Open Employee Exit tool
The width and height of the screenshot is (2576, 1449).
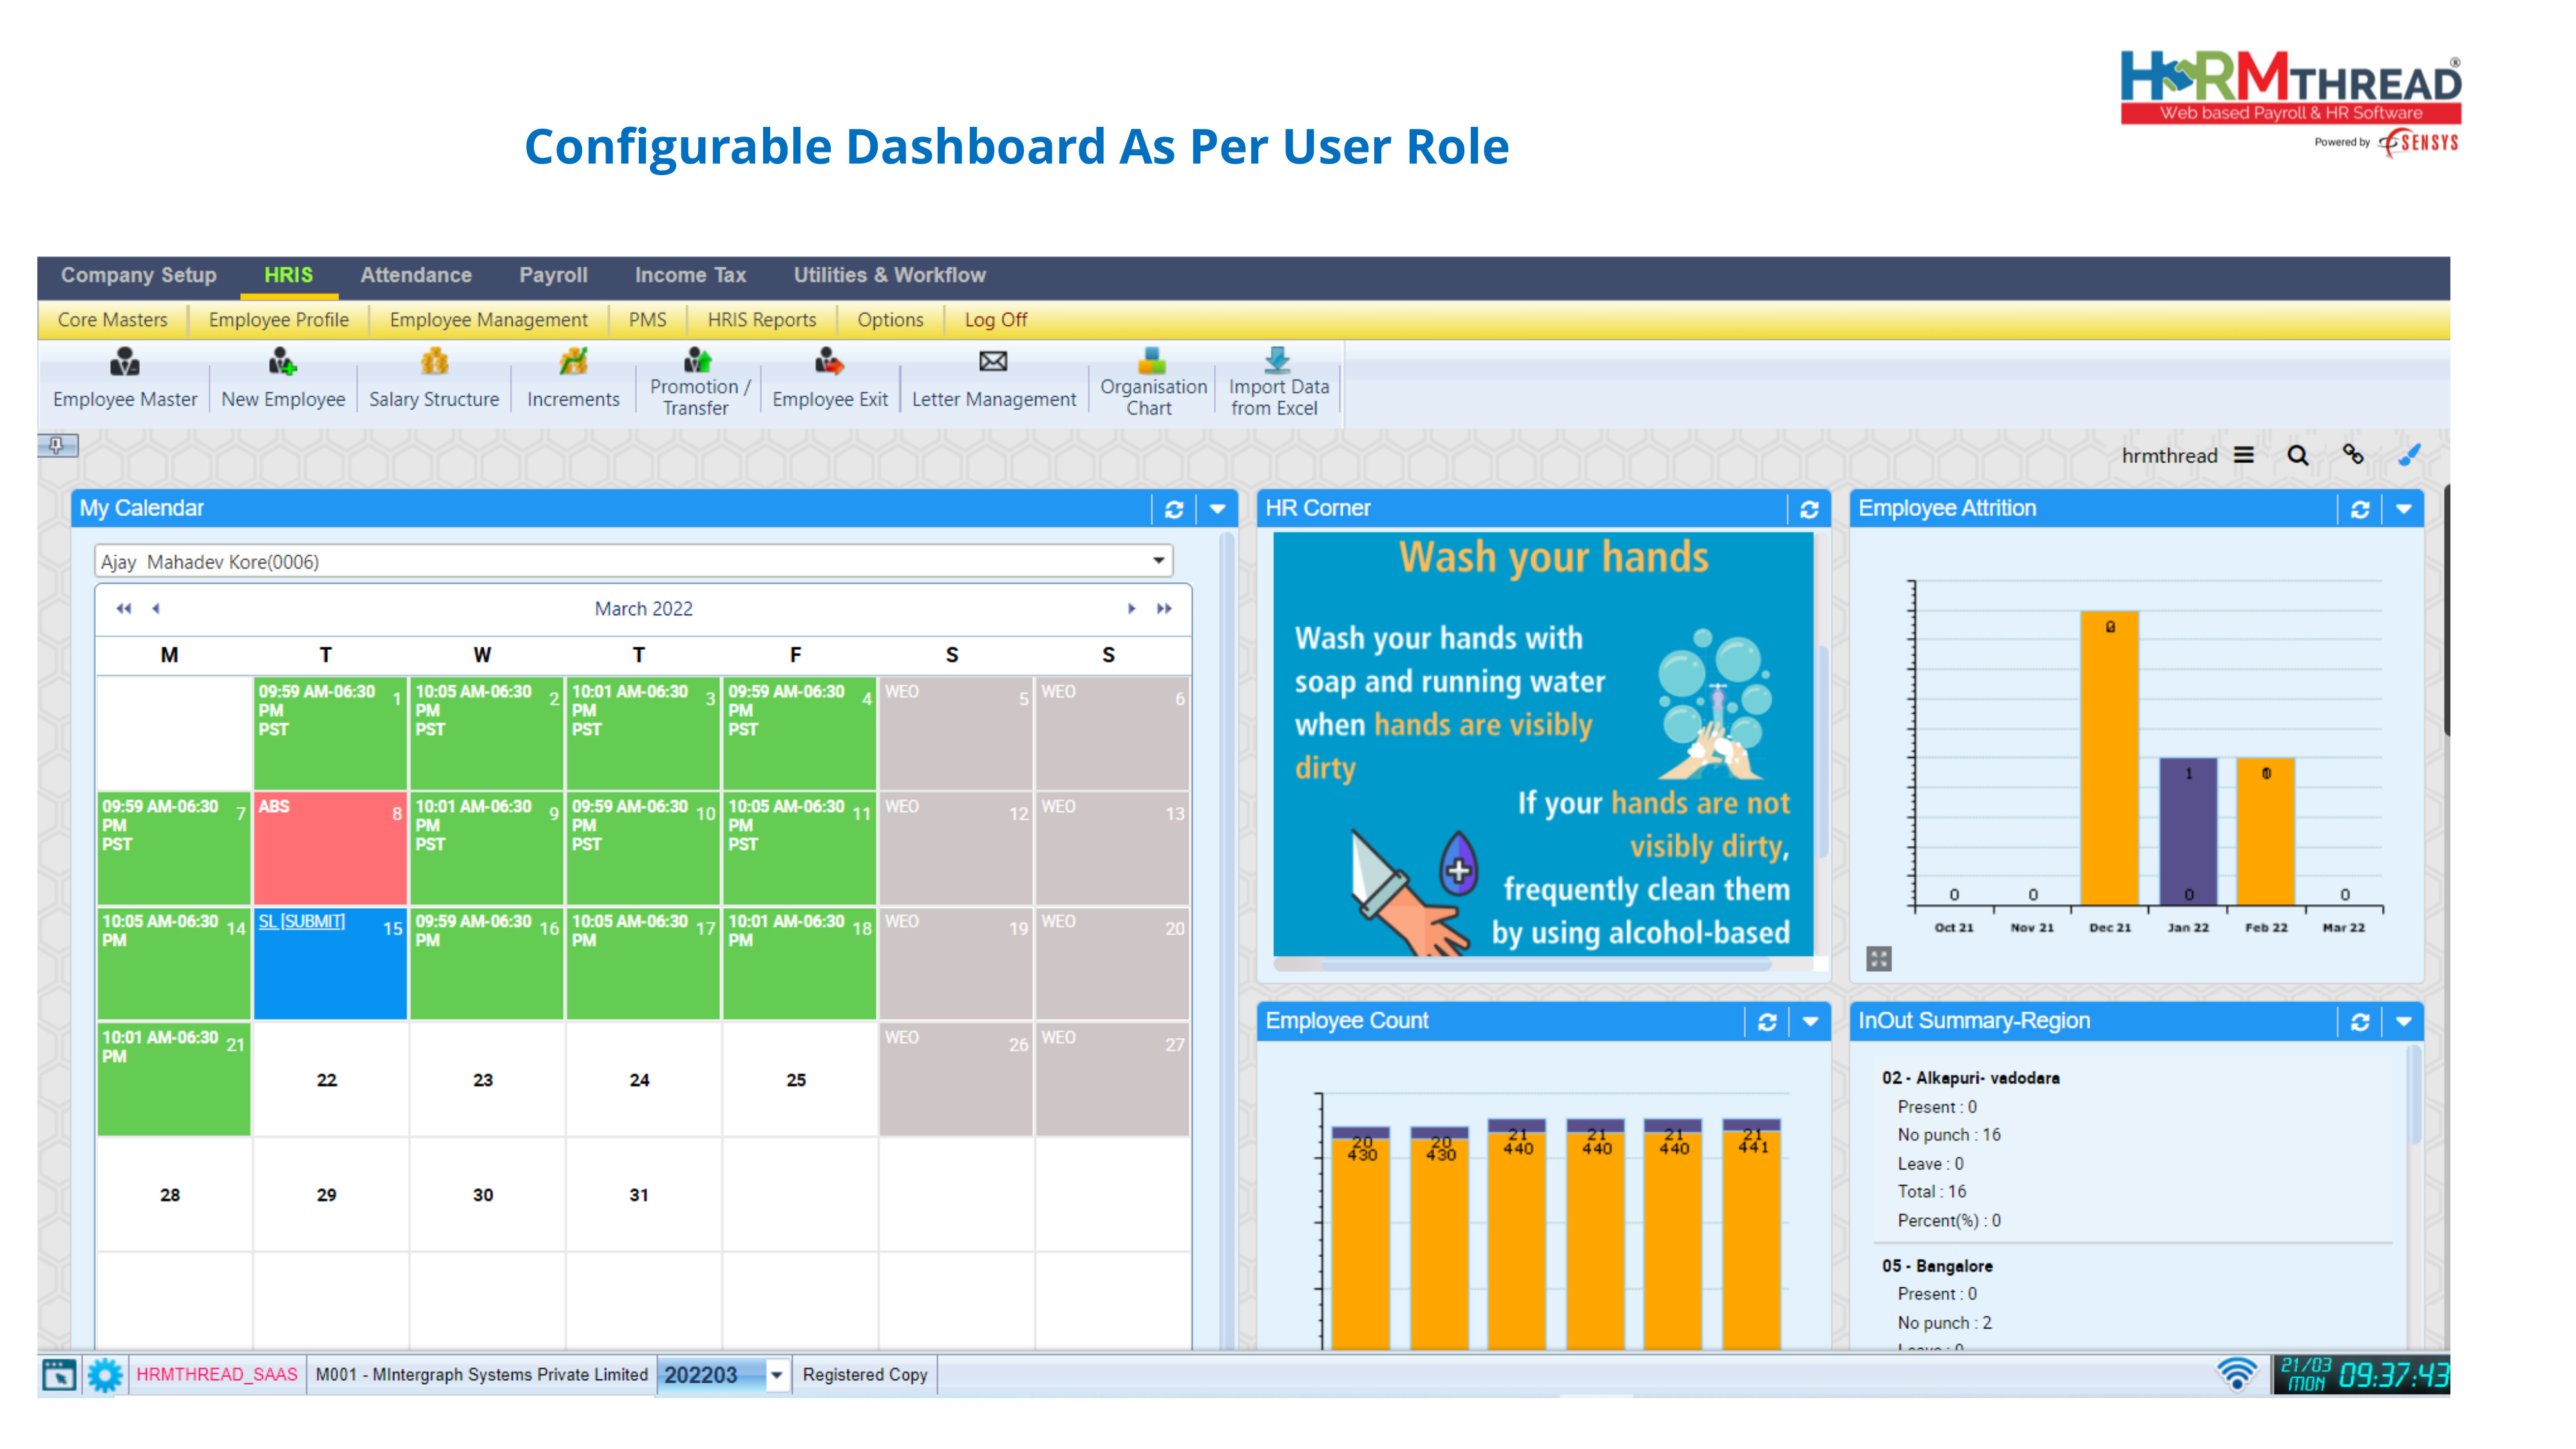point(829,361)
